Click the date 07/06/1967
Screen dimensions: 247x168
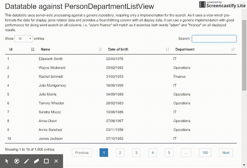click(115, 121)
